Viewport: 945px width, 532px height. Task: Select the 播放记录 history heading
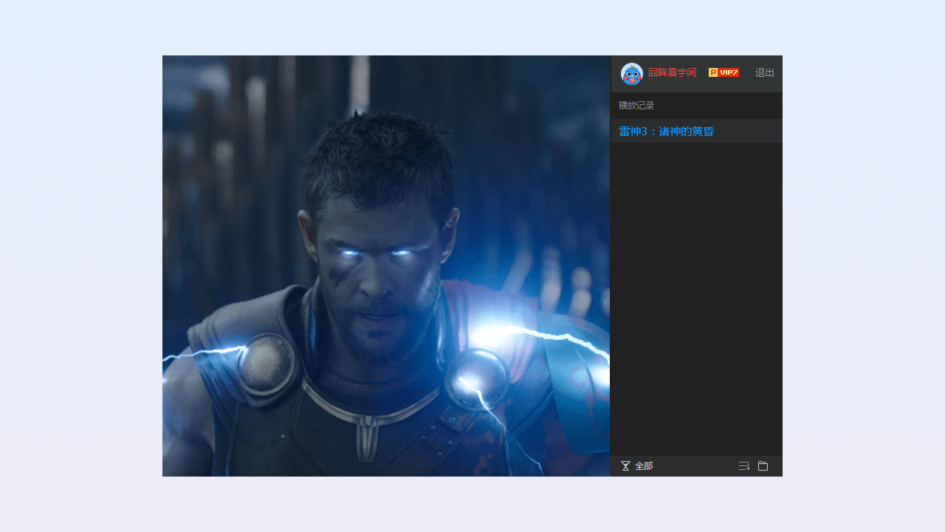coord(636,106)
